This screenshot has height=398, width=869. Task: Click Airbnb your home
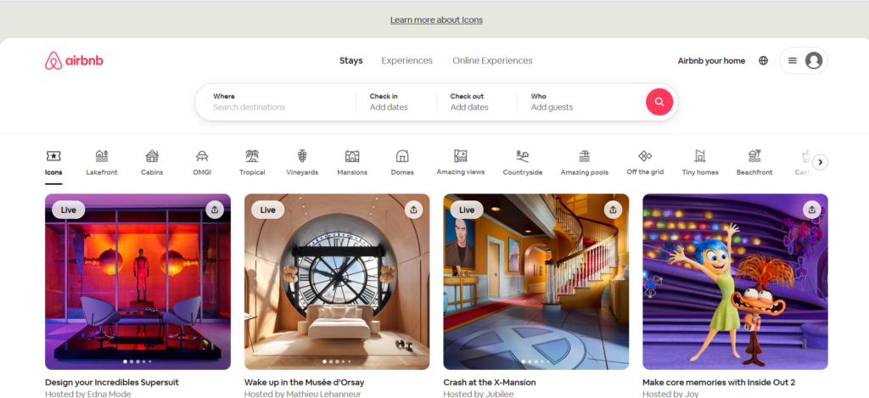pyautogui.click(x=712, y=61)
